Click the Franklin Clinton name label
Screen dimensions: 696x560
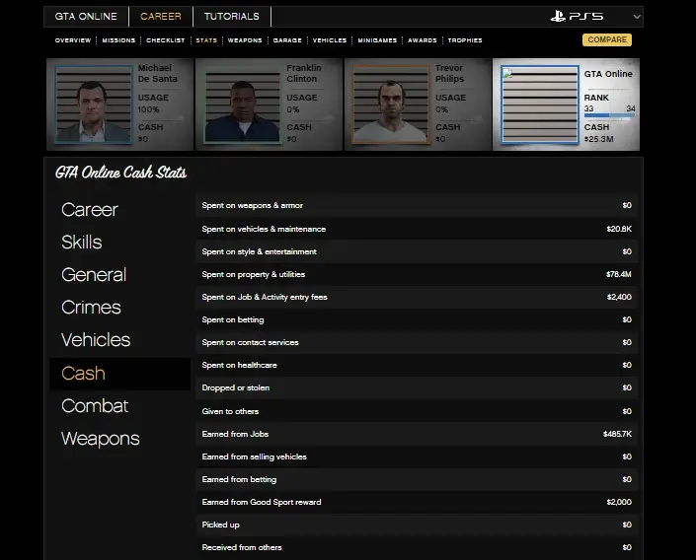tap(304, 73)
